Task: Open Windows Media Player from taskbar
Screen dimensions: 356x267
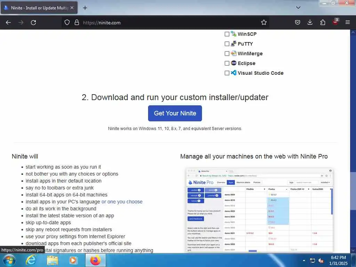Action: click(73, 260)
